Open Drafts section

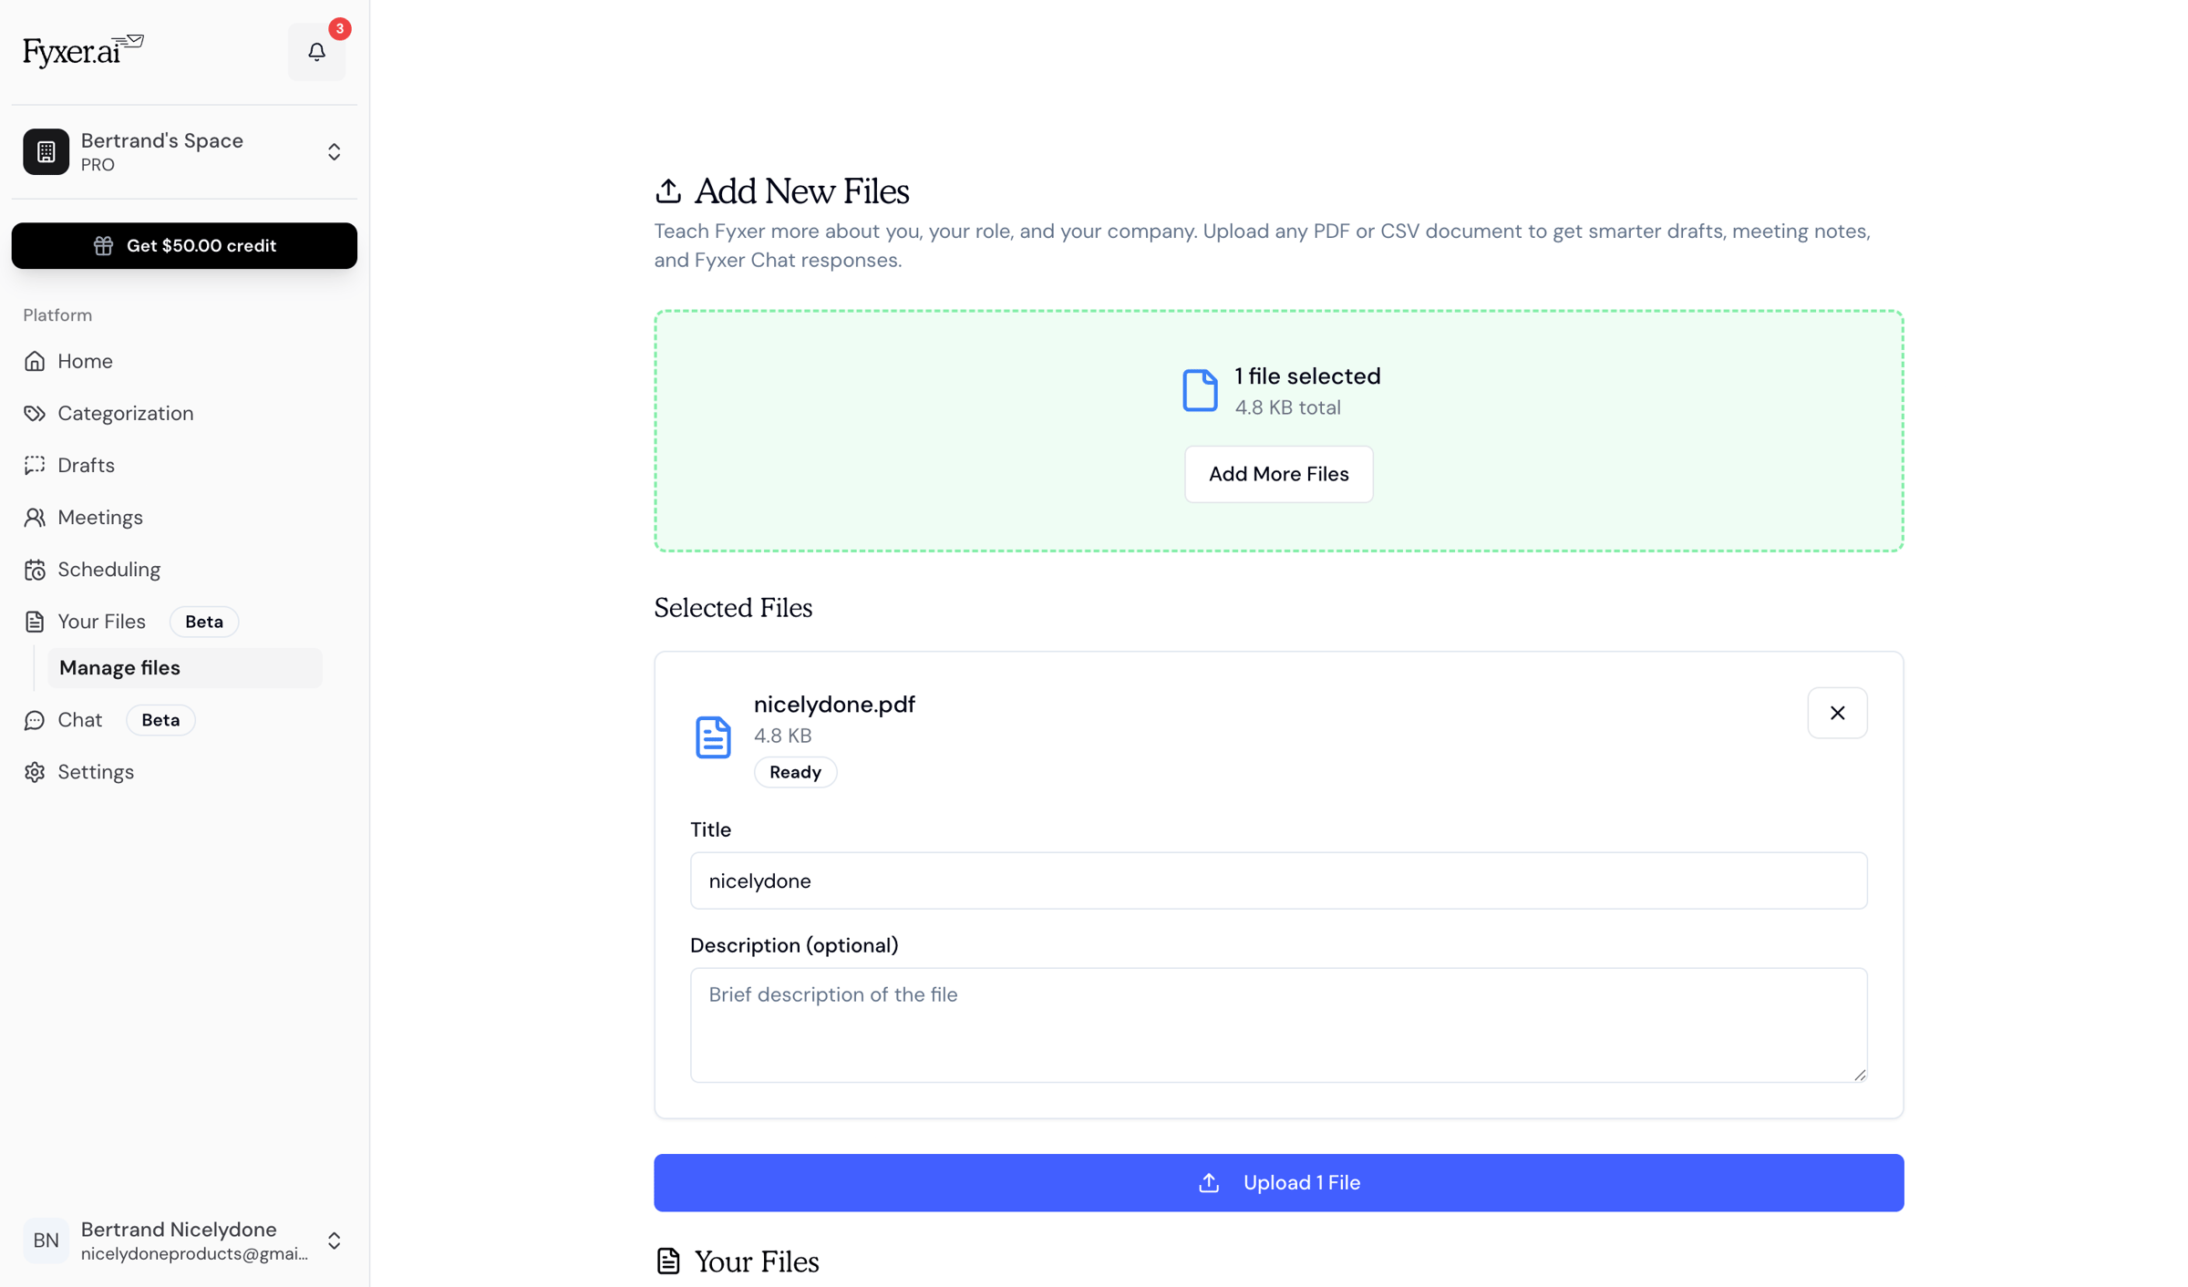pyautogui.click(x=184, y=465)
